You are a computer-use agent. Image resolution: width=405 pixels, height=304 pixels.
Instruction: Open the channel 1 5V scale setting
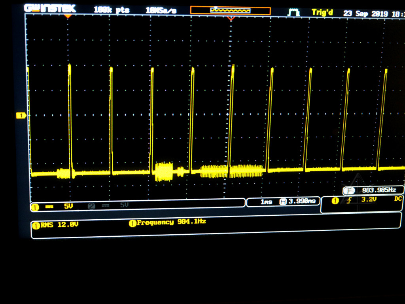(x=69, y=206)
